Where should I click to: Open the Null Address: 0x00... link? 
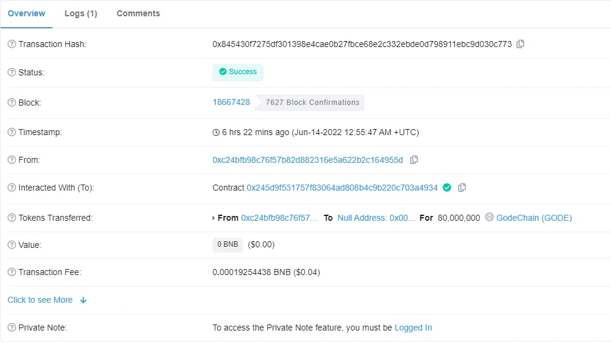pyautogui.click(x=376, y=218)
